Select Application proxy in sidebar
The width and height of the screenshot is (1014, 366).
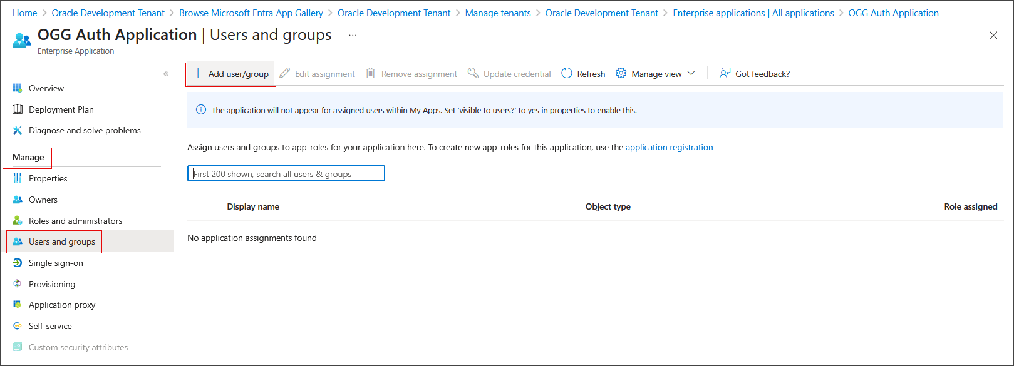click(x=62, y=305)
